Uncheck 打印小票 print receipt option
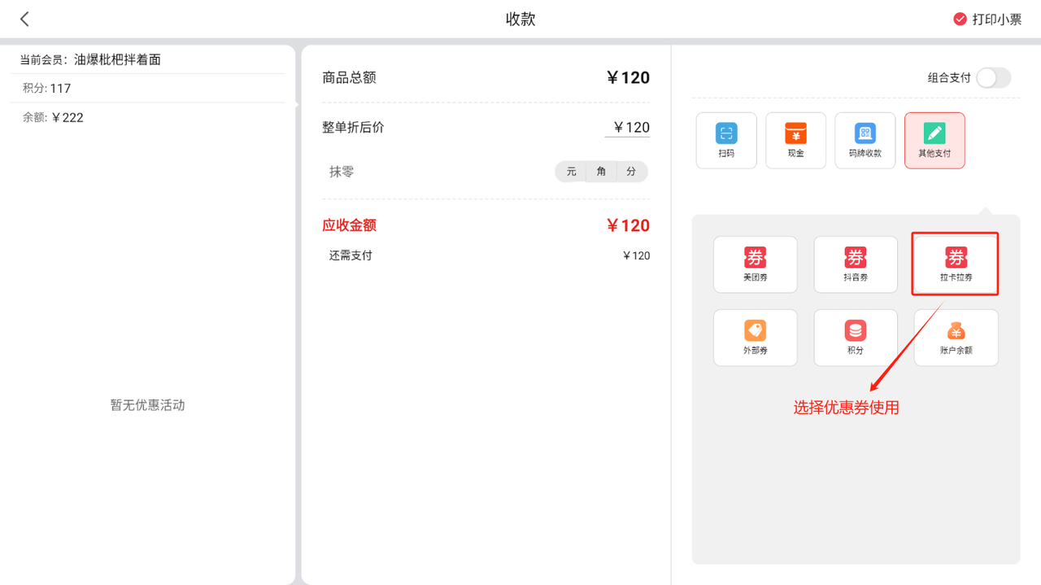This screenshot has height=585, width=1041. [960, 20]
